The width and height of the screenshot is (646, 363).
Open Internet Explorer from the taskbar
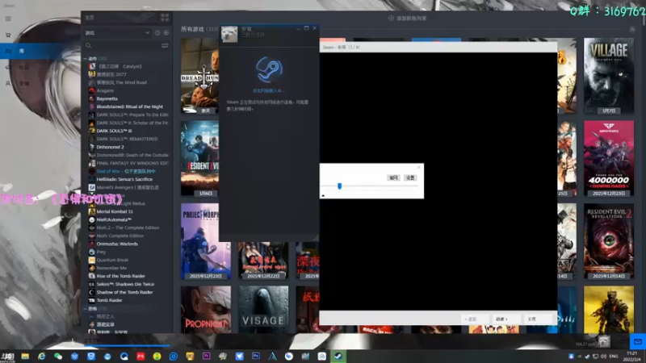(42, 357)
